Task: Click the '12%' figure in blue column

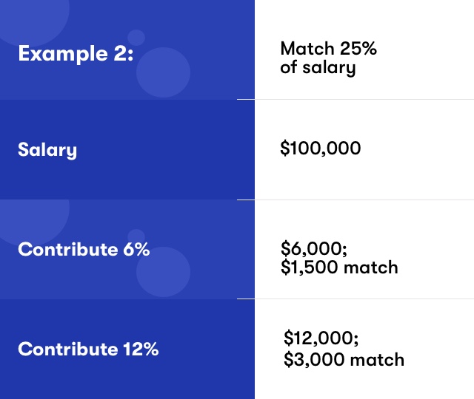Action: [141, 349]
